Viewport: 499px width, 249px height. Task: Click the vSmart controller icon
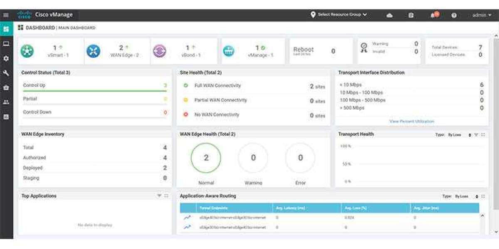[x=27, y=51]
